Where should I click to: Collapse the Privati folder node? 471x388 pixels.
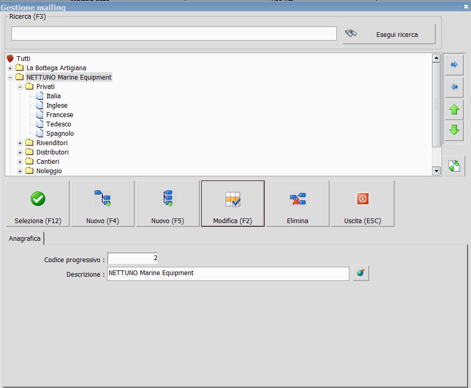[20, 87]
